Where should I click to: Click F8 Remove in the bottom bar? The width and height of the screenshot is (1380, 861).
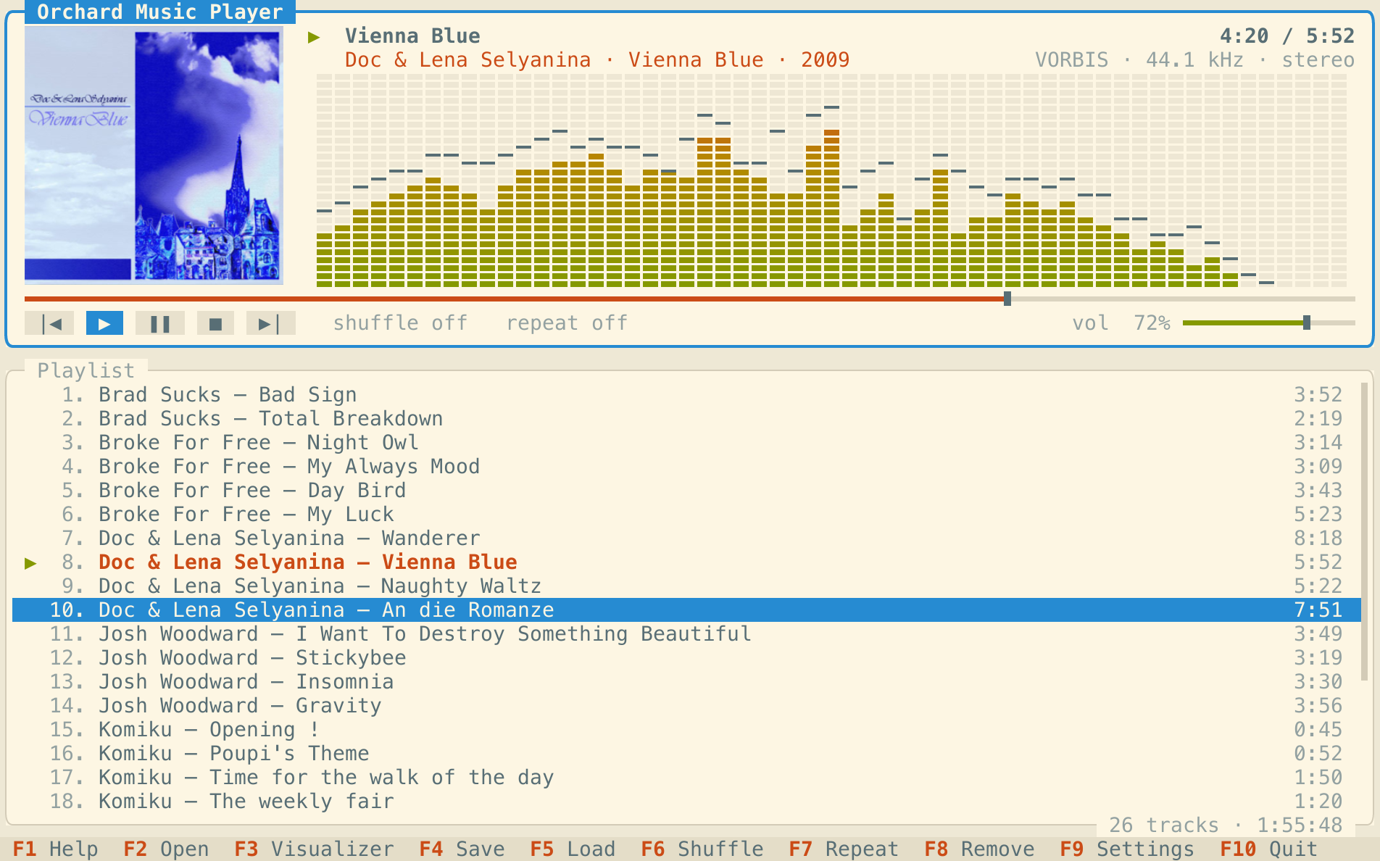coord(979,849)
